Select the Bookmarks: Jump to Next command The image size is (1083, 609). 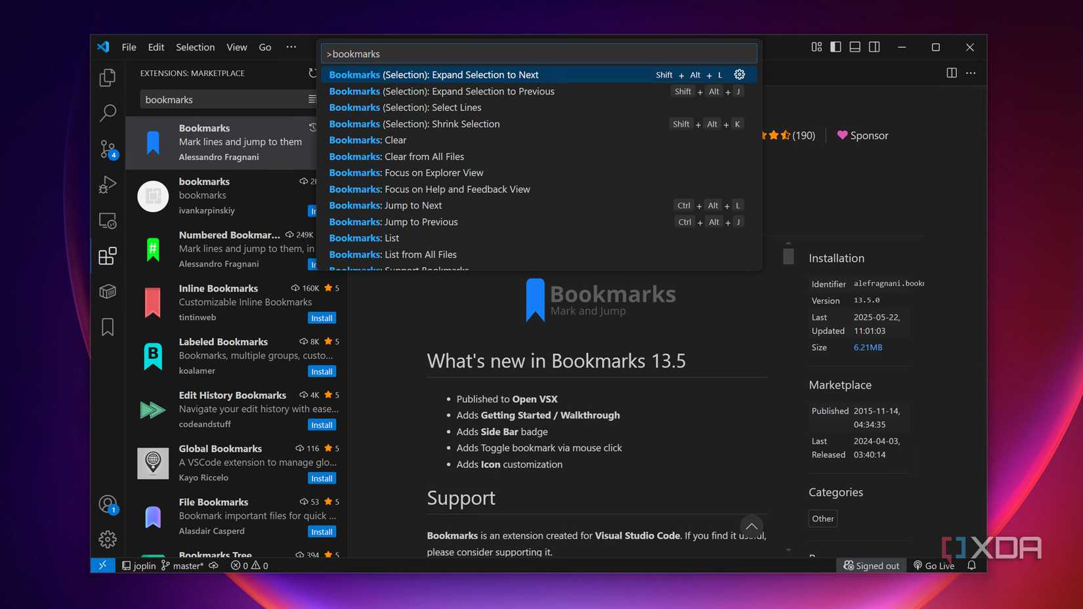pyautogui.click(x=414, y=205)
